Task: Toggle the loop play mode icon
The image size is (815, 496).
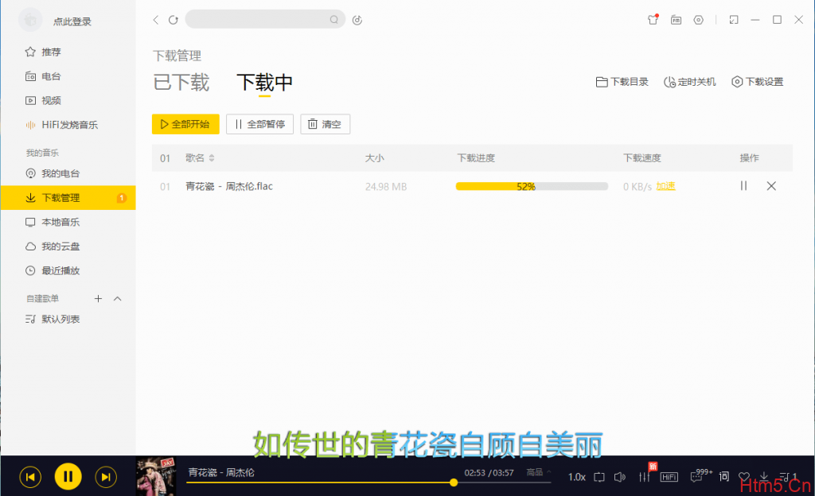Action: pyautogui.click(x=599, y=477)
